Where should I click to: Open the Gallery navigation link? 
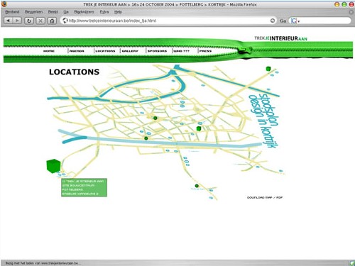[x=130, y=51]
